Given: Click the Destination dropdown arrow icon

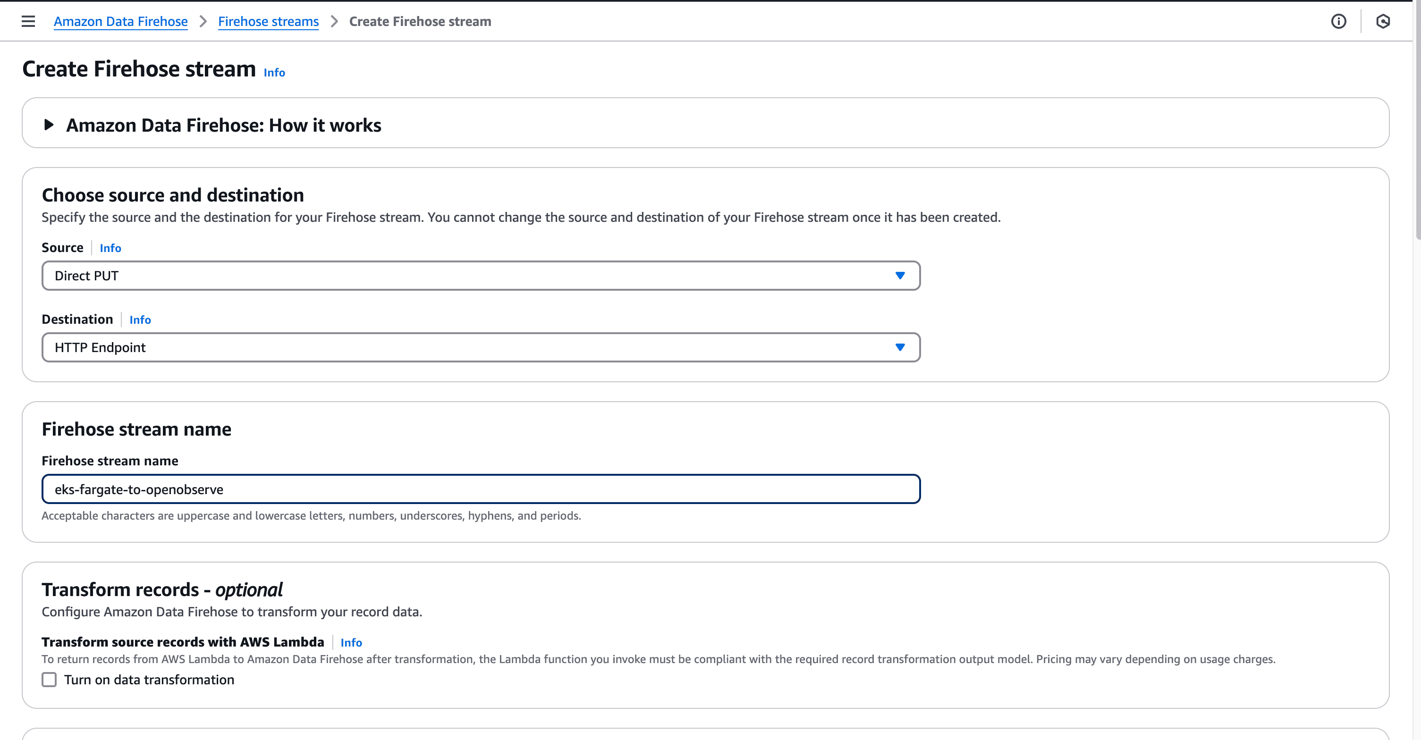Looking at the screenshot, I should click(900, 347).
